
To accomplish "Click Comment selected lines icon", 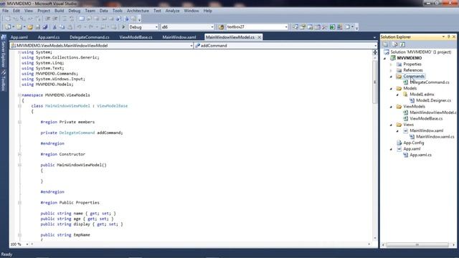I will tap(65, 19).
